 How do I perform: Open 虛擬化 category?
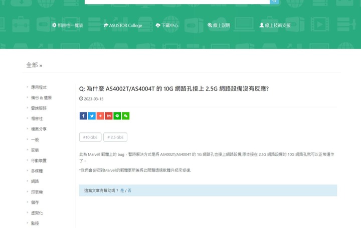point(37,212)
